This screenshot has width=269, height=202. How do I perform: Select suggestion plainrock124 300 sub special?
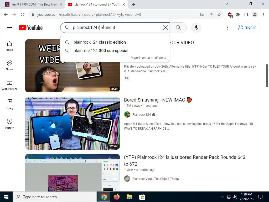click(115, 51)
